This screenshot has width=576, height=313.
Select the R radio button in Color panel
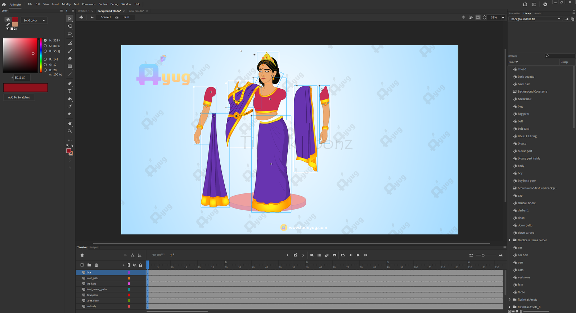click(45, 59)
